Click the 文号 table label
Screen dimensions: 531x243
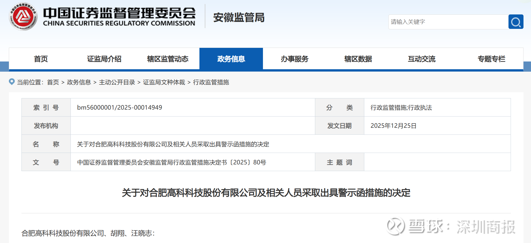(46, 163)
